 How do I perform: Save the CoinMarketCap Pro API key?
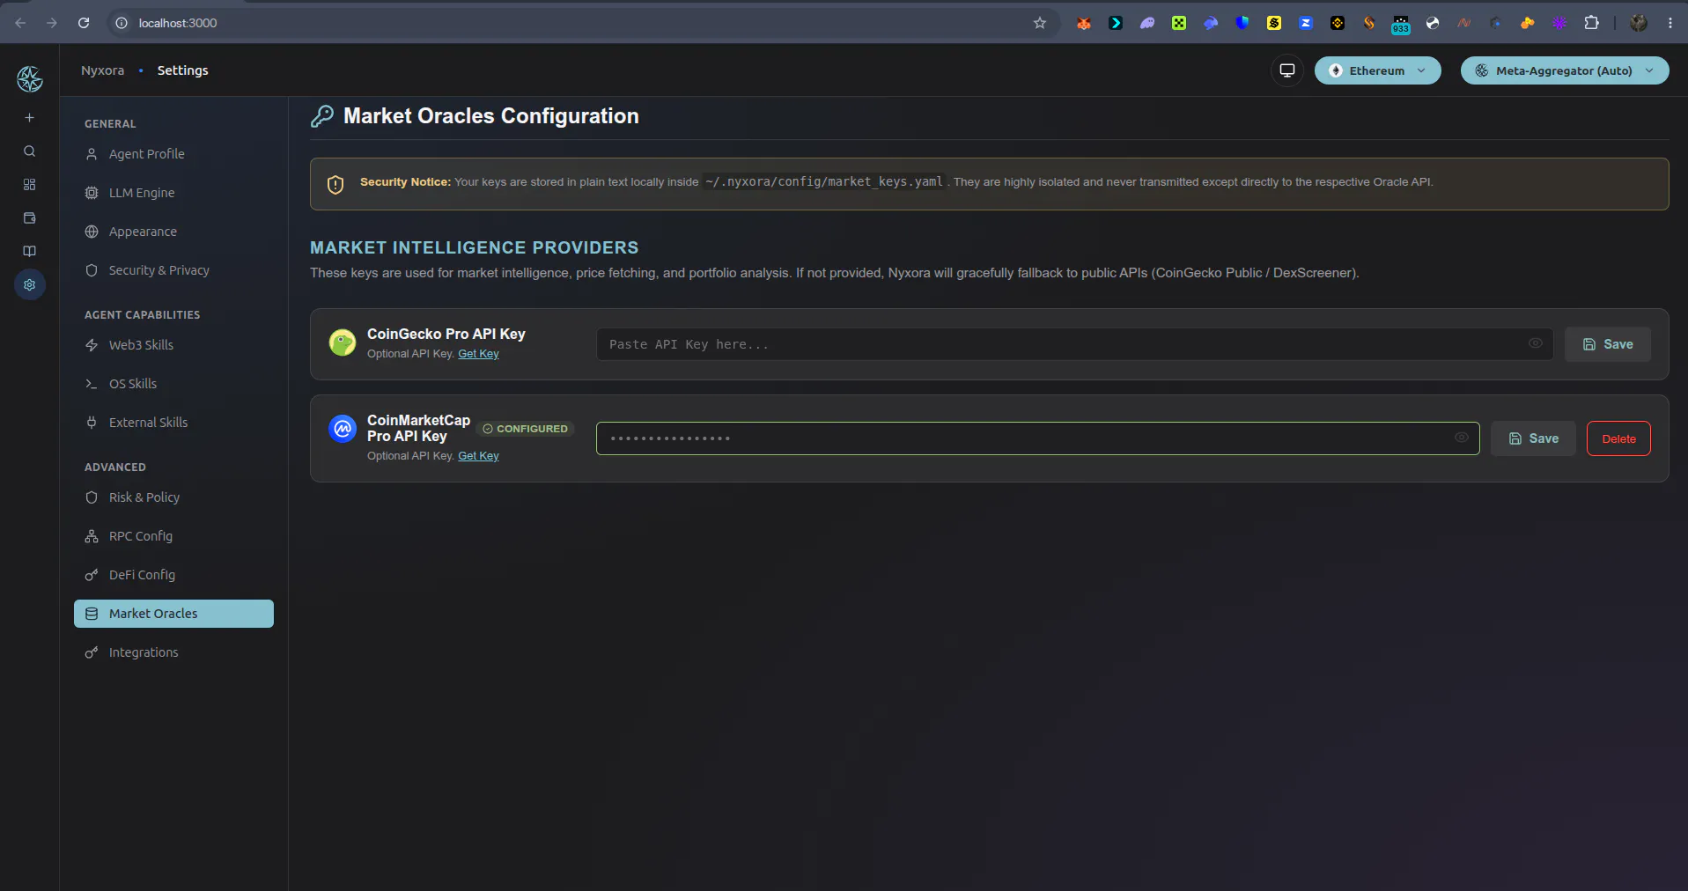coord(1533,438)
